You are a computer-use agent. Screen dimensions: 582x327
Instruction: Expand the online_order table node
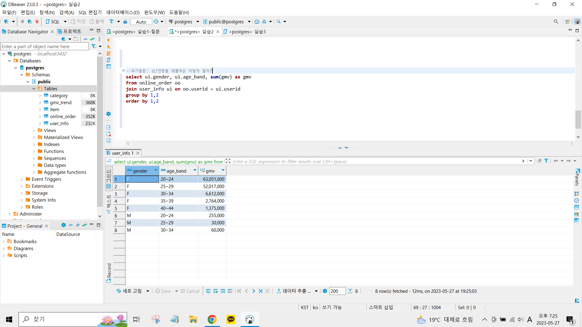click(40, 117)
